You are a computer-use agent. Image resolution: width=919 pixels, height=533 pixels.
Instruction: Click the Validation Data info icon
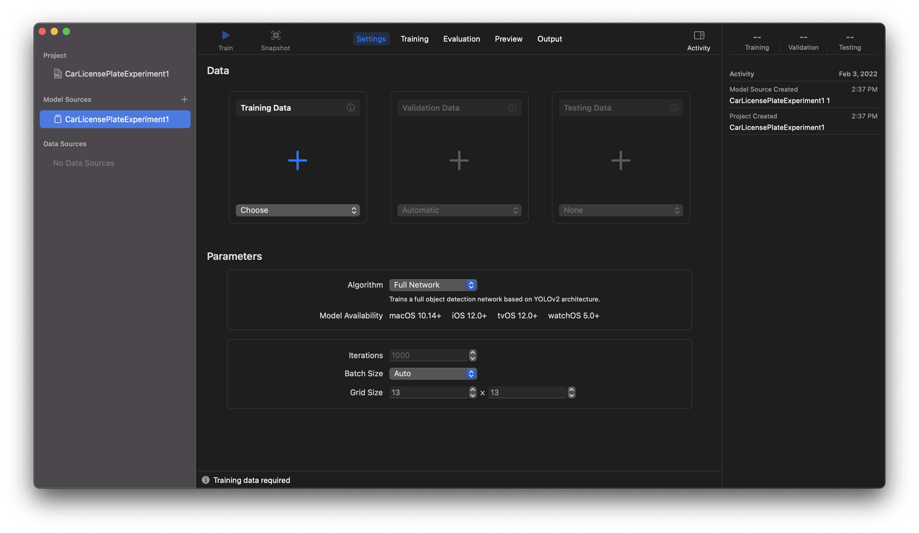point(512,107)
